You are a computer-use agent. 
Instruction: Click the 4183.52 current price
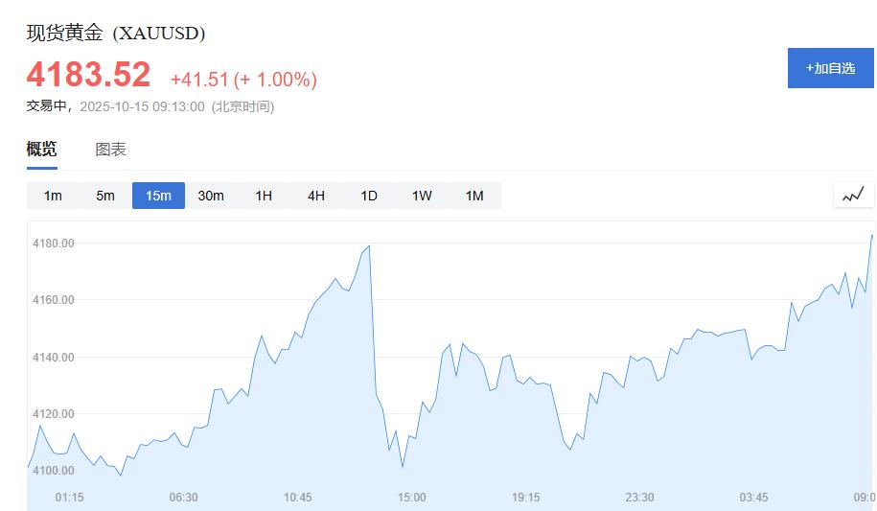[88, 75]
